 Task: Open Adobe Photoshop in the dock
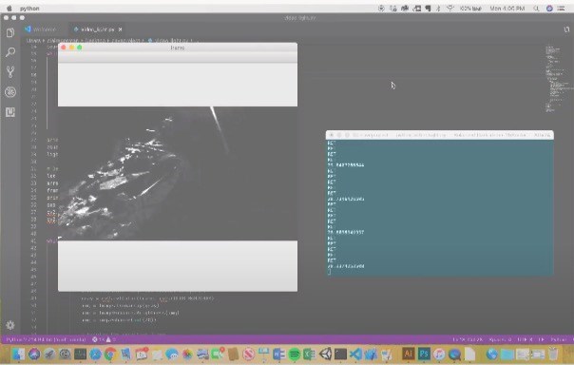click(x=424, y=354)
